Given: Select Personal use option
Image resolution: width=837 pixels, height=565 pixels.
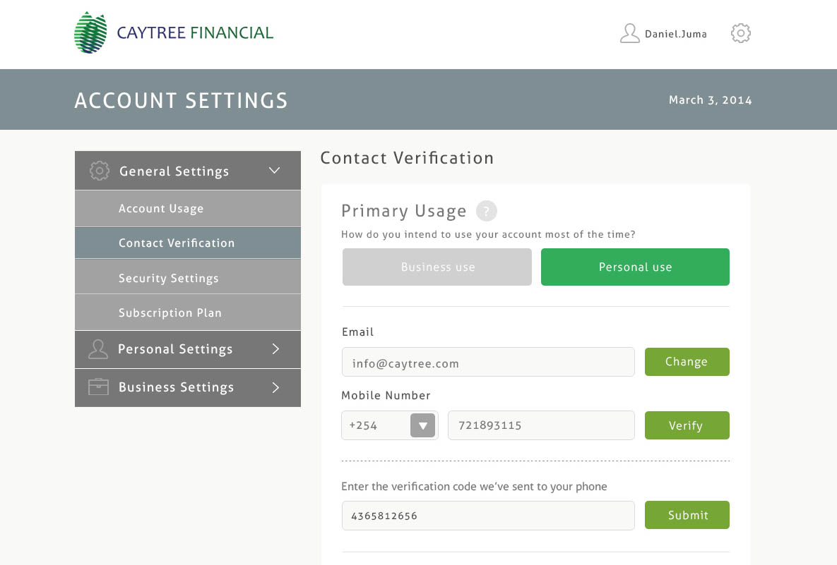Looking at the screenshot, I should [635, 267].
